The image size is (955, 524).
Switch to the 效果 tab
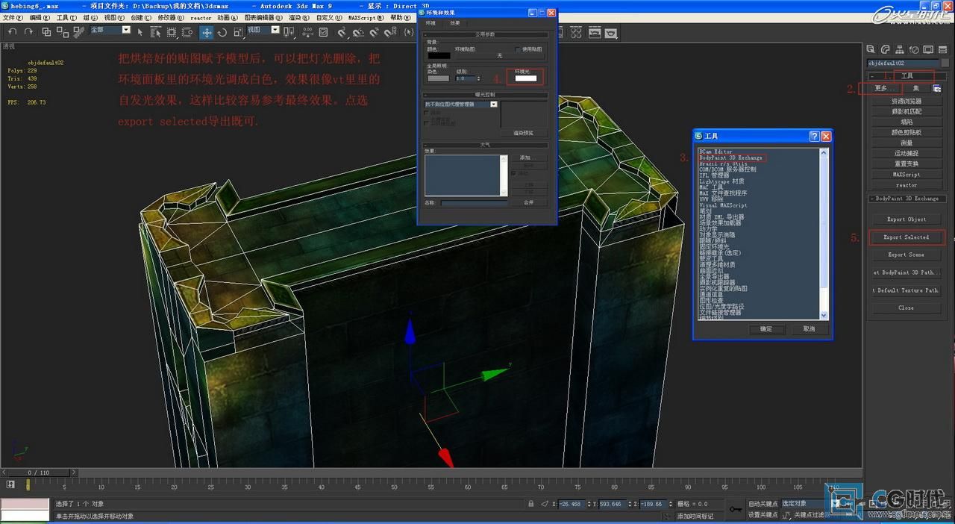point(454,23)
